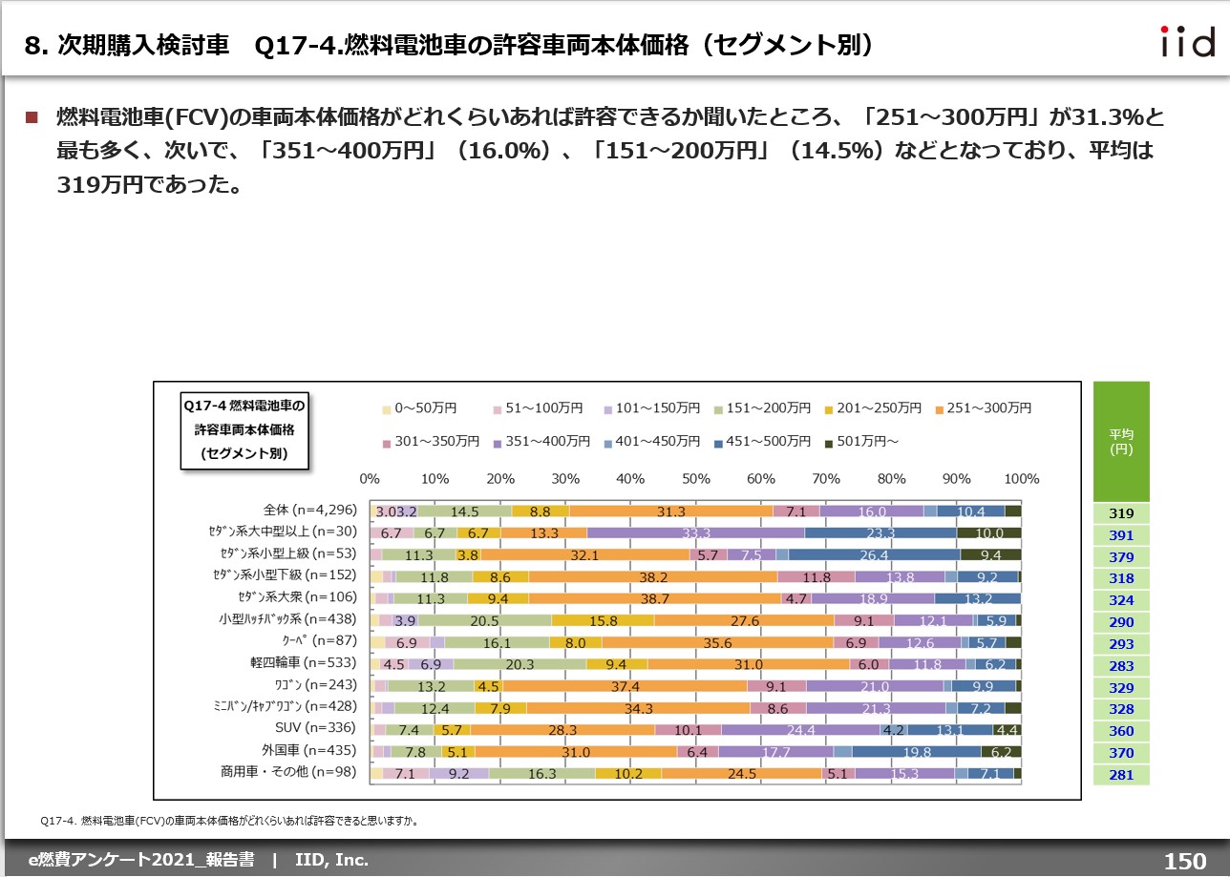Click the footer text IID, Inc.

click(x=330, y=860)
